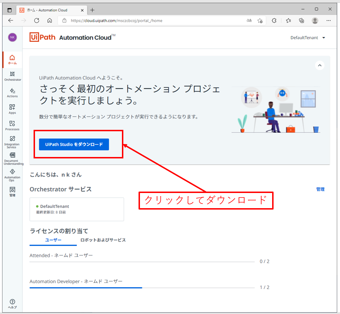This screenshot has height=314, width=340.
Task: Open the ホーム sidebar icon
Action: click(12, 60)
